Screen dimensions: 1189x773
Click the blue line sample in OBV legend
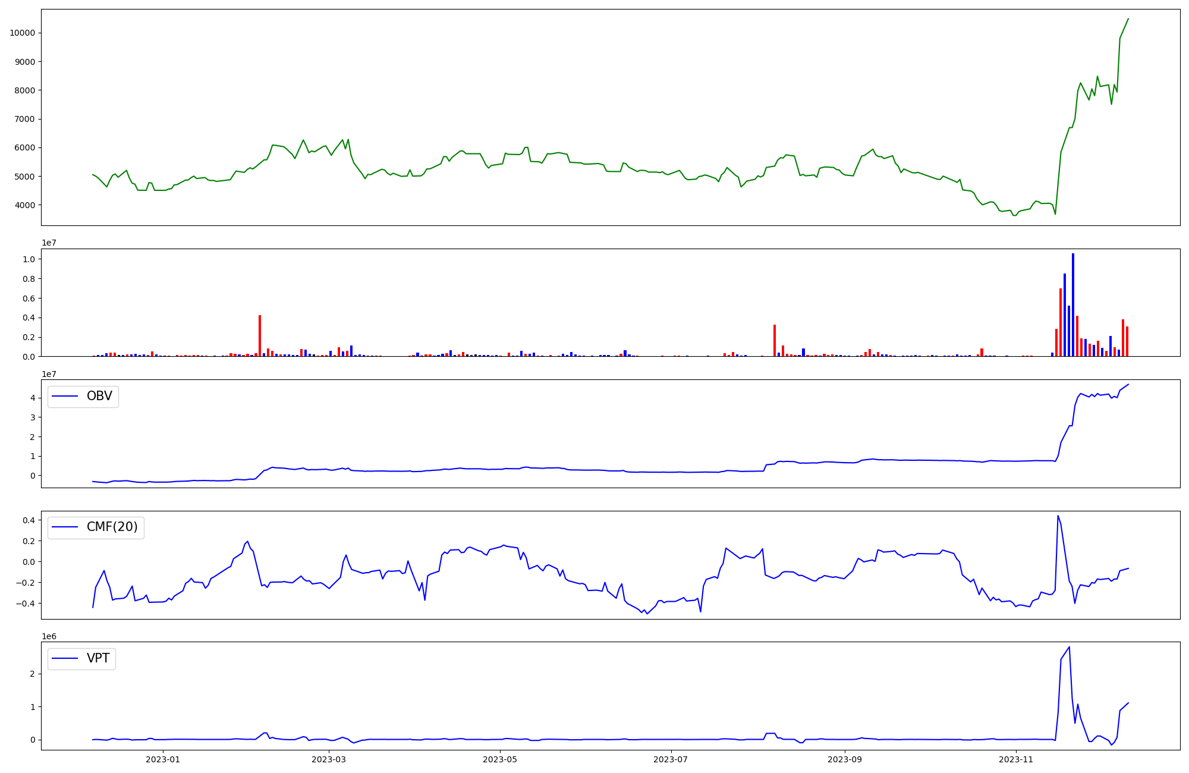click(65, 396)
